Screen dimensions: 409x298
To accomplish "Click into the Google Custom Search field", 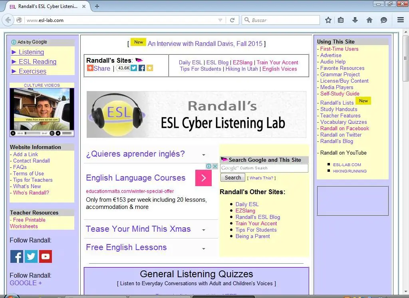I will 264,168.
